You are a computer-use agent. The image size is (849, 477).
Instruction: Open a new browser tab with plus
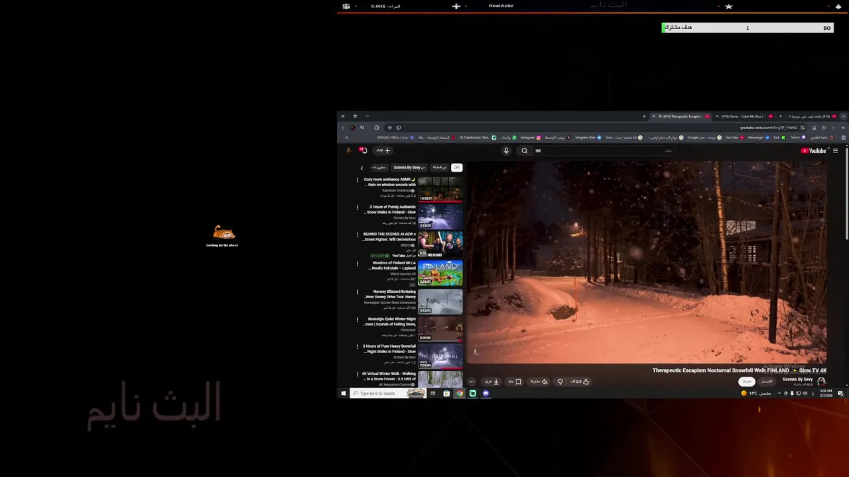[x=644, y=116]
